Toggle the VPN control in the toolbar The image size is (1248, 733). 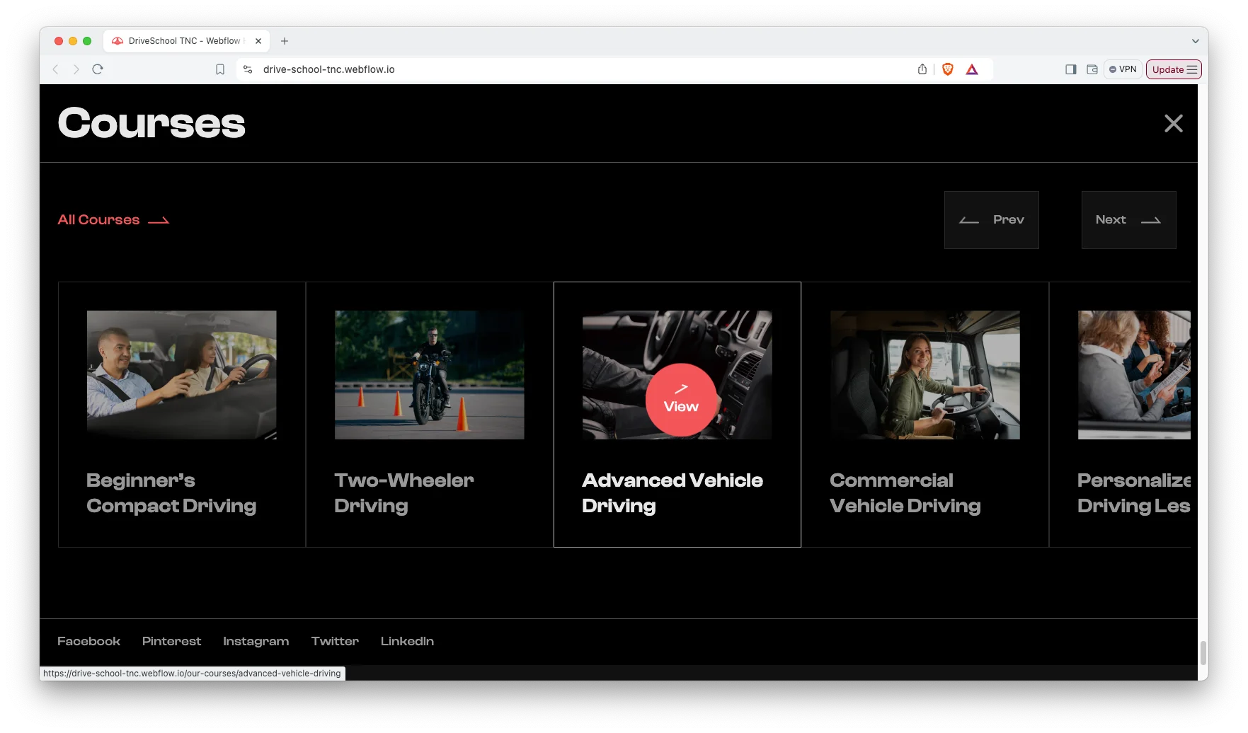point(1123,69)
